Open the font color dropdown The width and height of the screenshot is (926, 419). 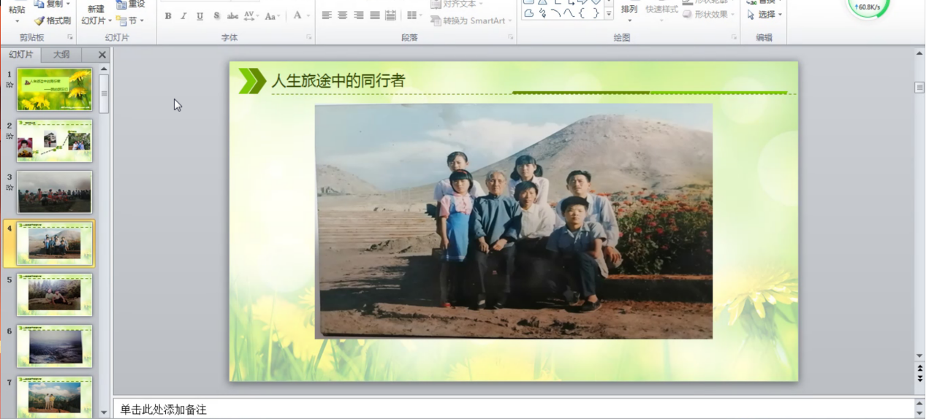307,16
